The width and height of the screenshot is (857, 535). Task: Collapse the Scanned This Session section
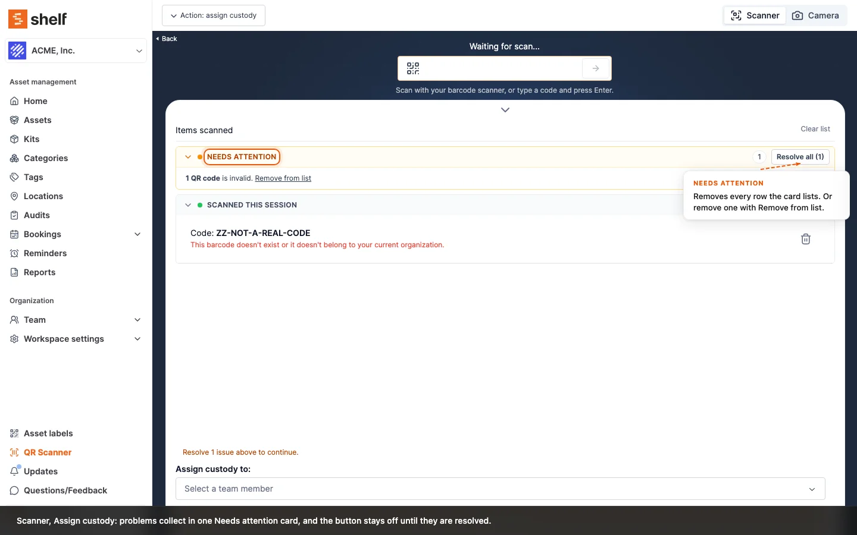[x=188, y=205]
